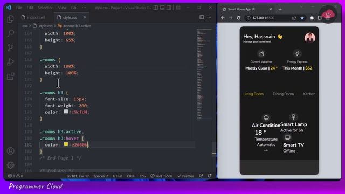The width and height of the screenshot is (345, 194).
Task: Toggle panel layout icon
Action: pyautogui.click(x=162, y=8)
